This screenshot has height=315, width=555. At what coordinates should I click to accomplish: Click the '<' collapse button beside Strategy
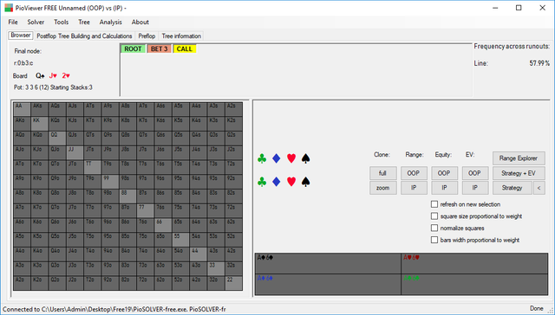pyautogui.click(x=539, y=188)
